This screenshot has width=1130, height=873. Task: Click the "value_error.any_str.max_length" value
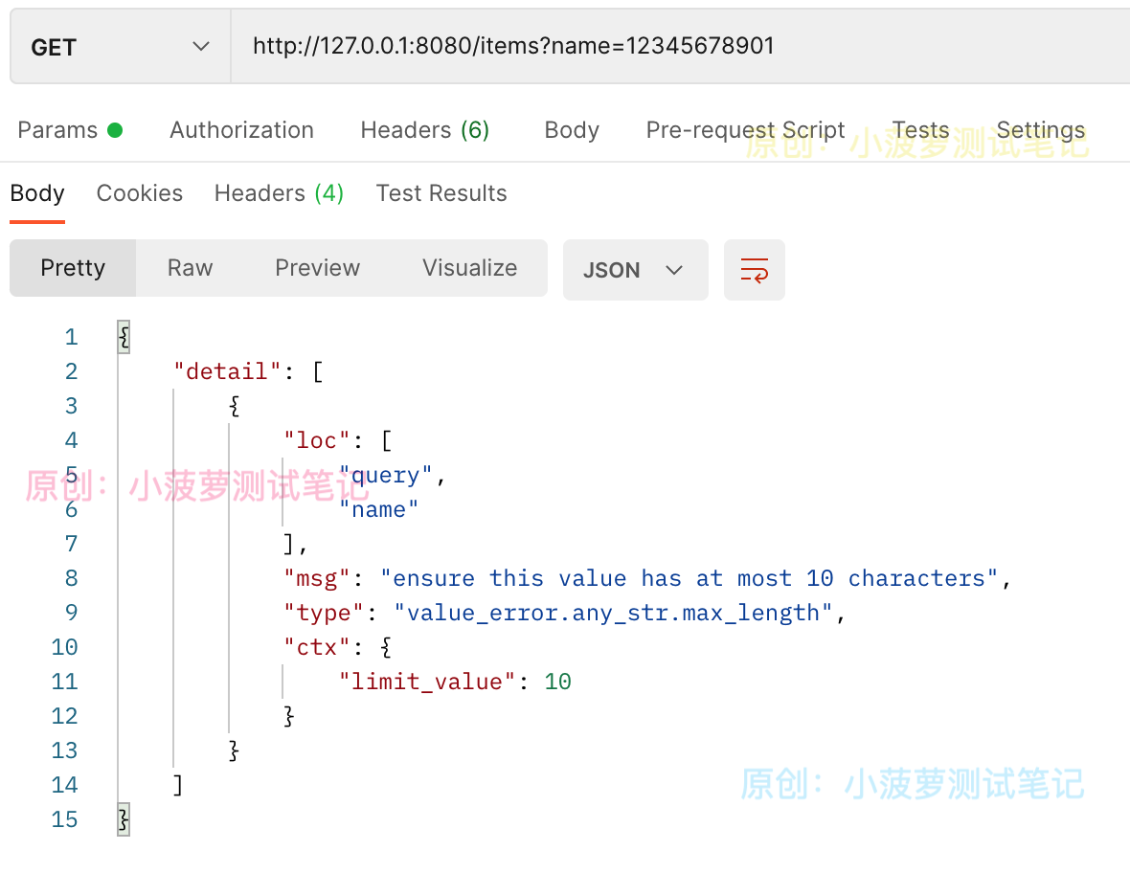[x=613, y=613]
